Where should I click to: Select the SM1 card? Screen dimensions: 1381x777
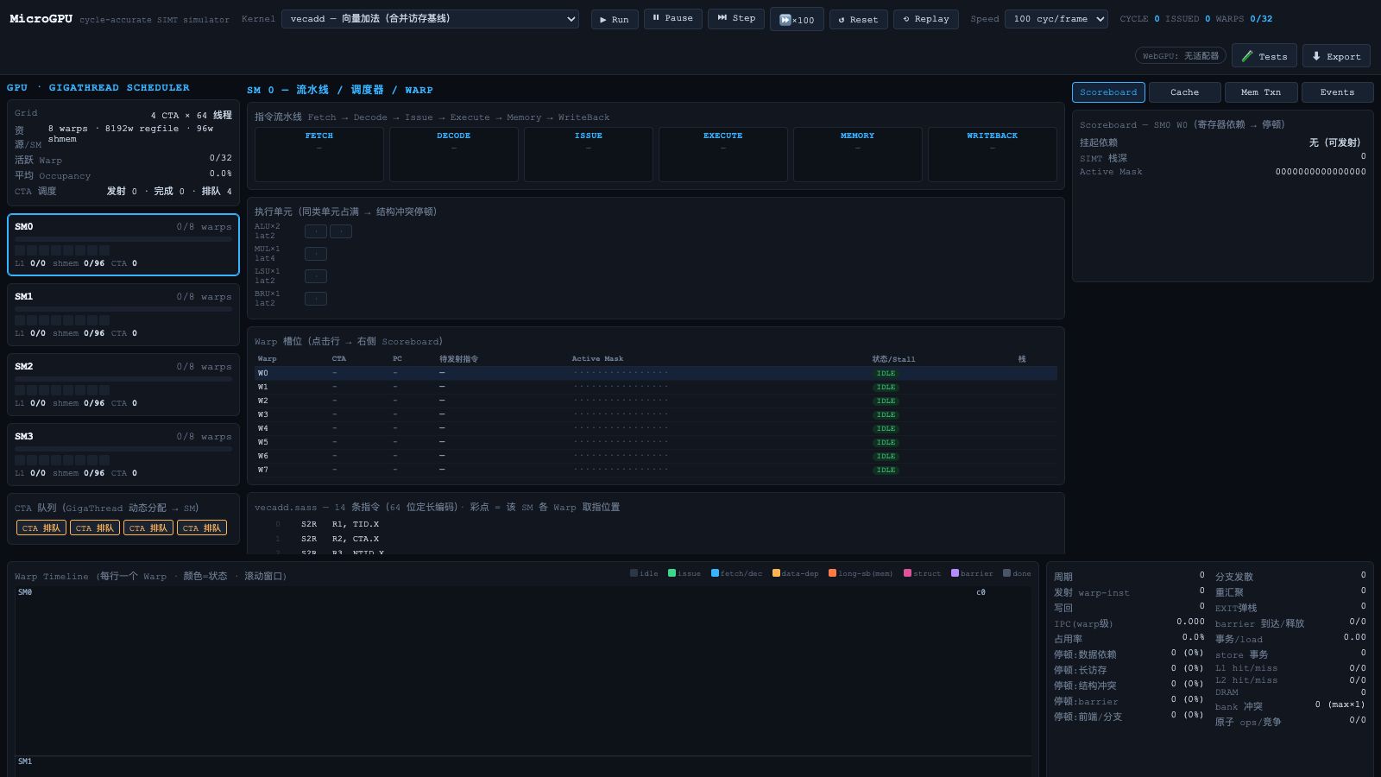[x=123, y=314]
